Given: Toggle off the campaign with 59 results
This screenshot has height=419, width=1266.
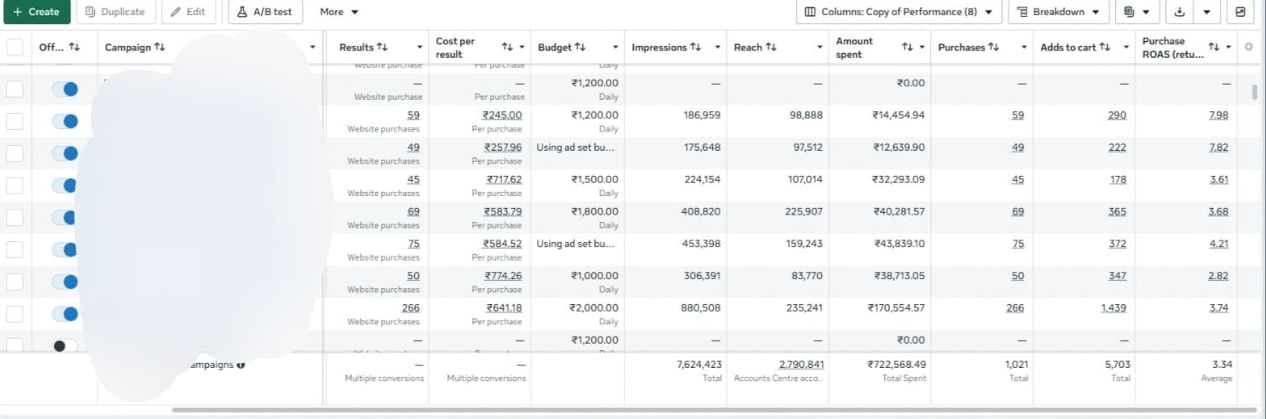Looking at the screenshot, I should pos(65,121).
